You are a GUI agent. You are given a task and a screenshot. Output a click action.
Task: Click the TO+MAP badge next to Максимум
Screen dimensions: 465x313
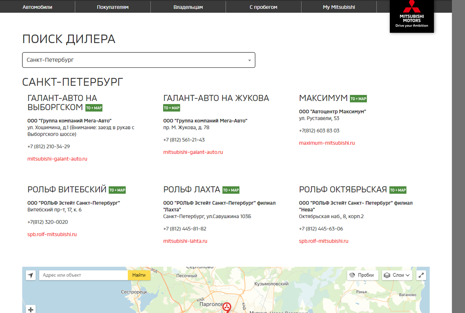(358, 99)
